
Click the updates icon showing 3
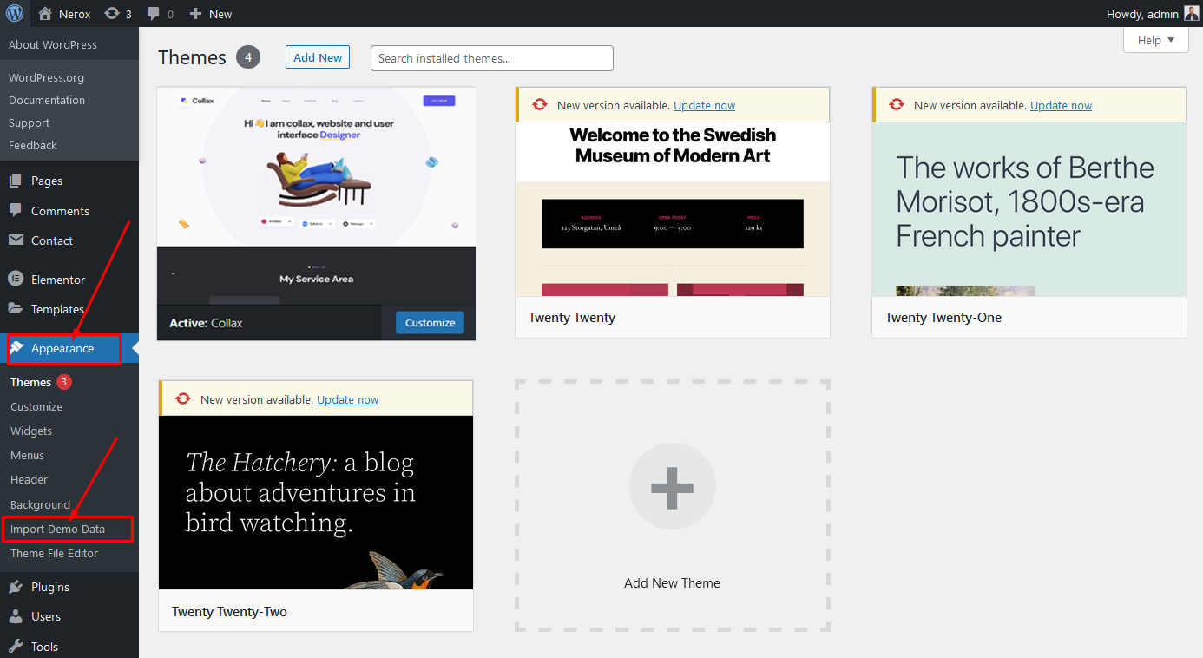point(111,14)
